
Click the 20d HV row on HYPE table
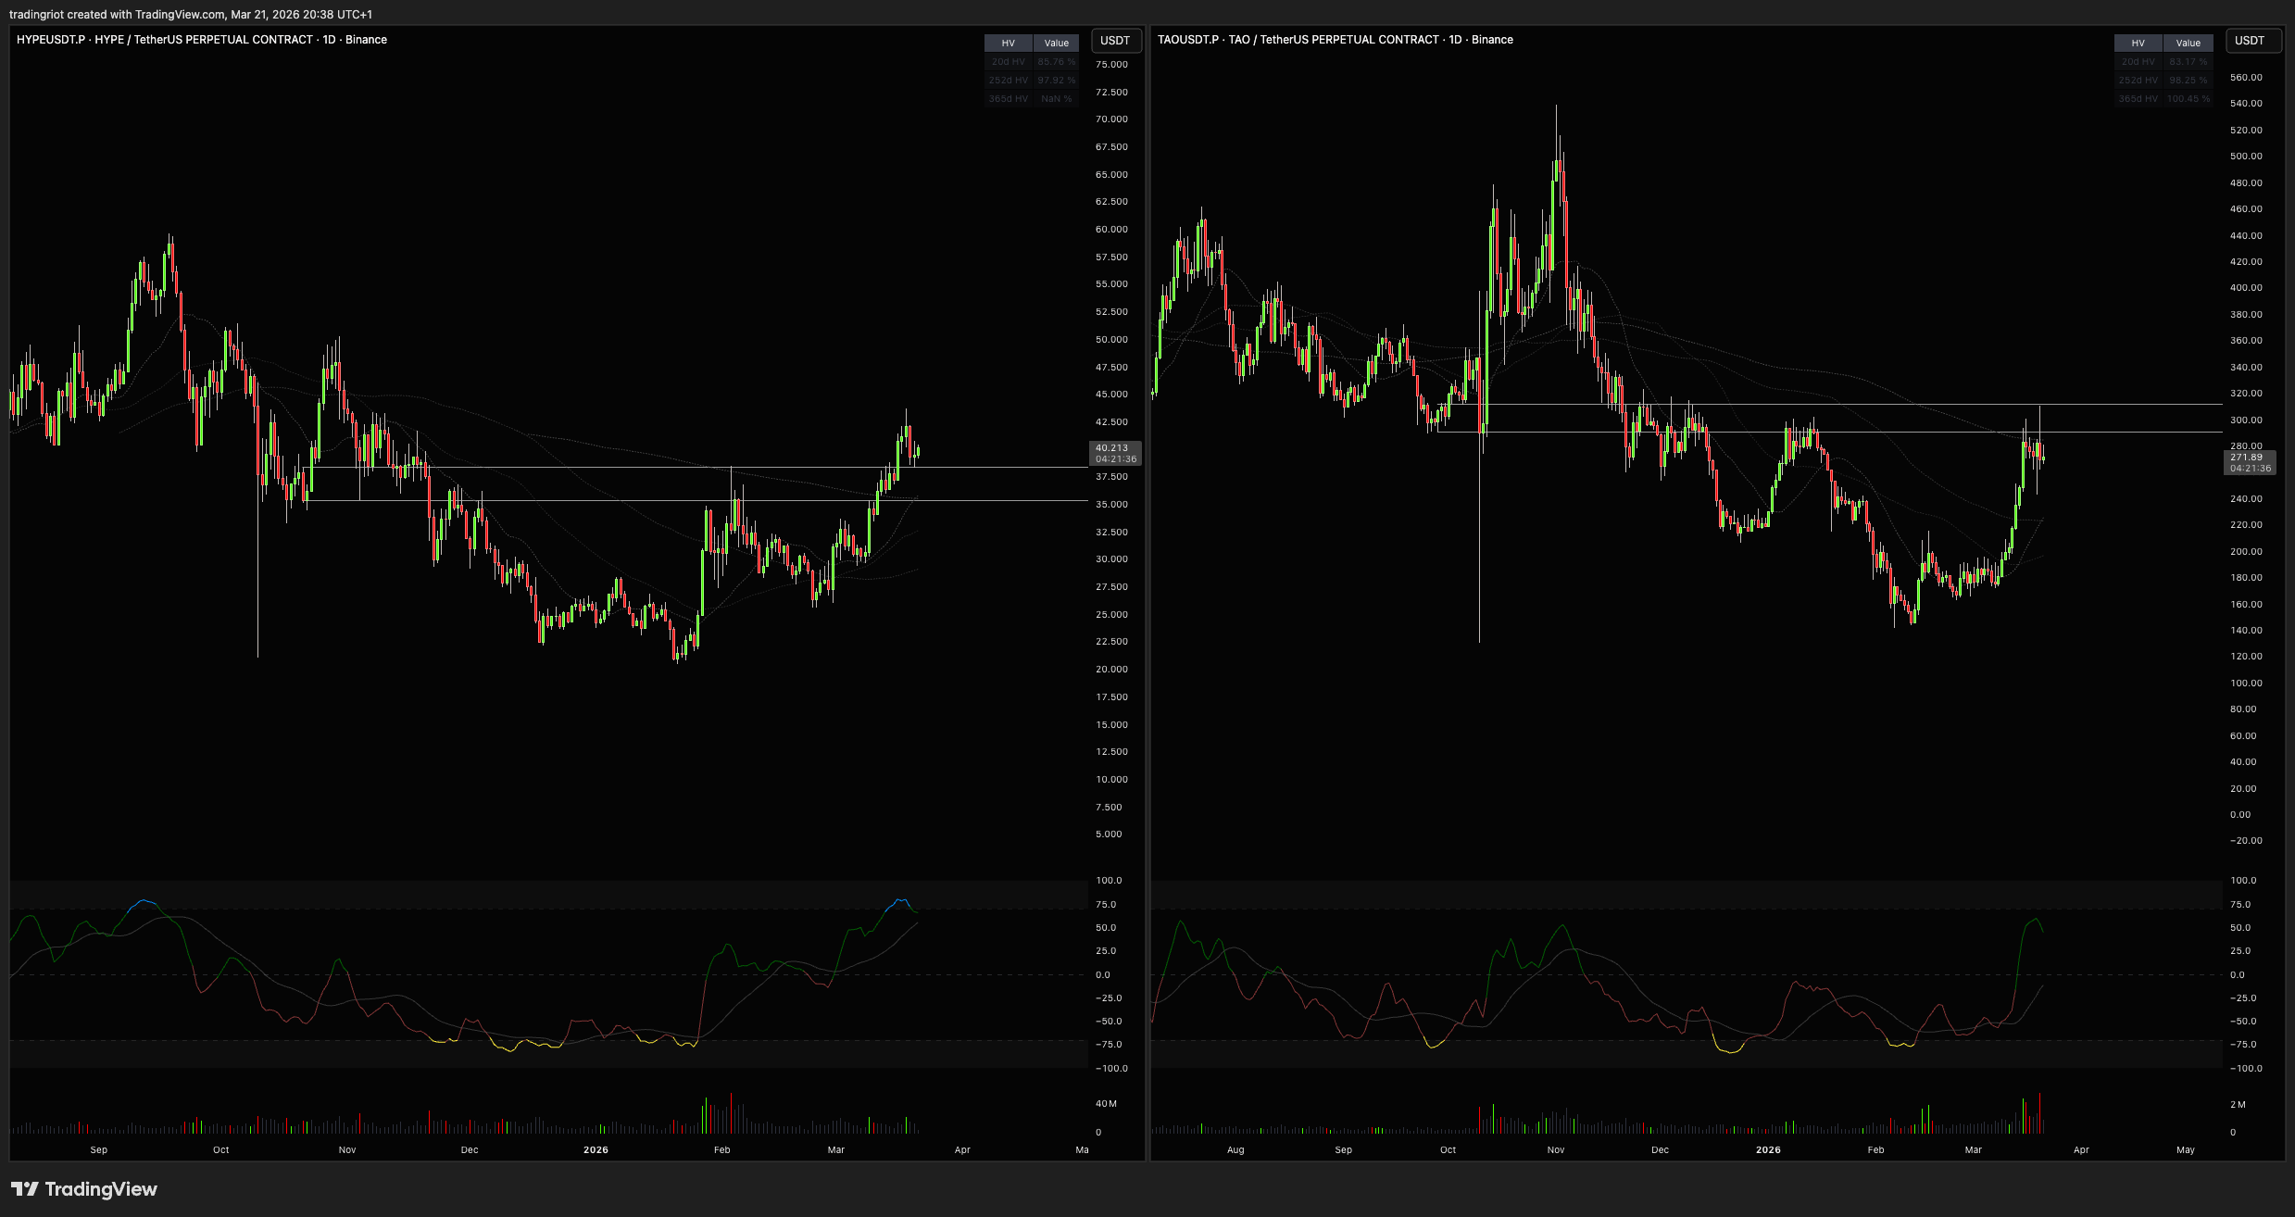[1008, 62]
